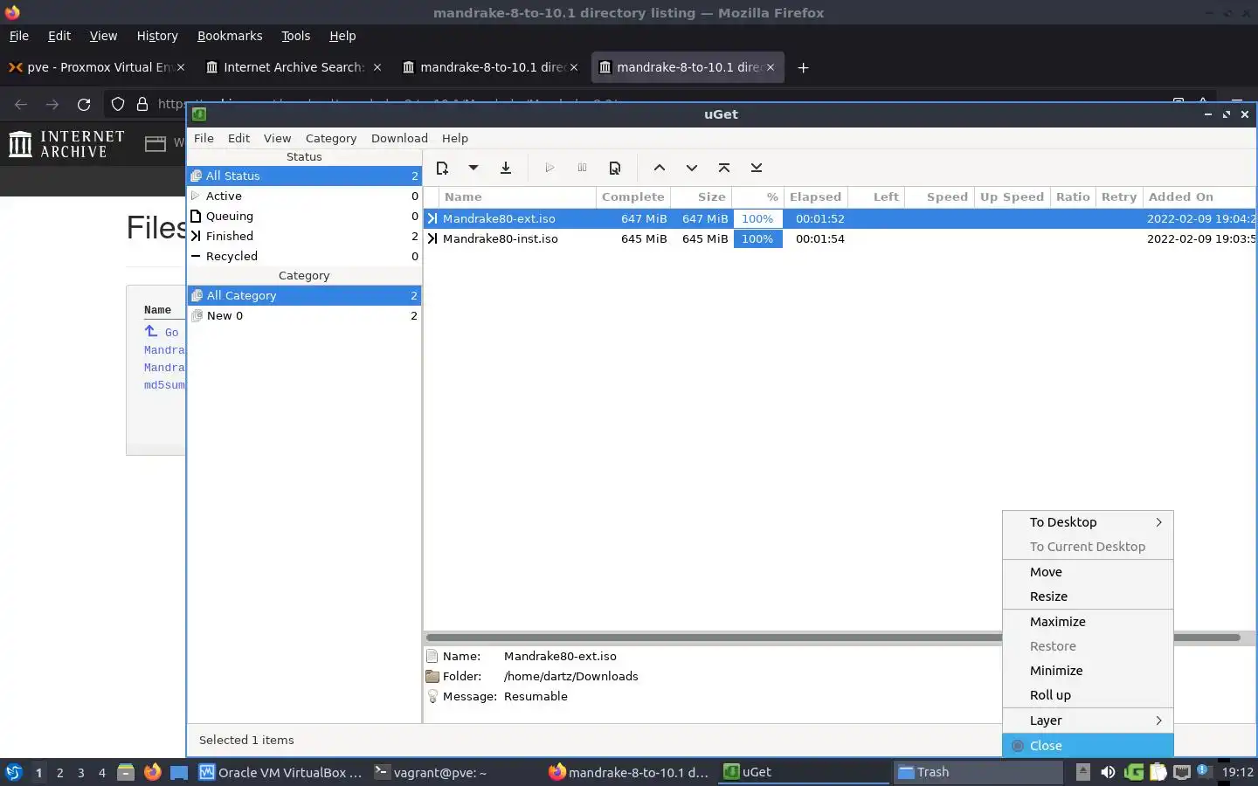Switch to pve - Proxmox Virtual tab in Firefox

coord(96,67)
